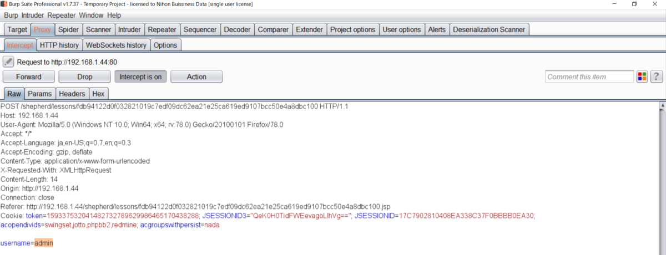This screenshot has width=666, height=255.
Task: Open the Repeater menu
Action: 62,16
